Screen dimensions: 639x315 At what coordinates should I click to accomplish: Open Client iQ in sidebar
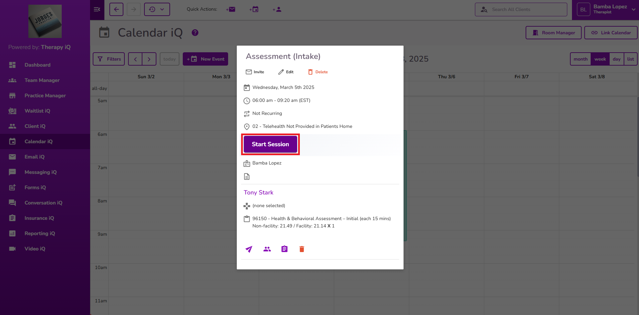point(45,126)
